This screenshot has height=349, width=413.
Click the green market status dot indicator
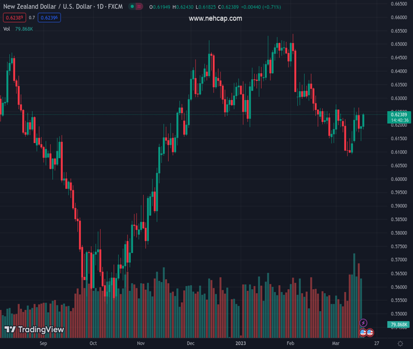pyautogui.click(x=133, y=7)
